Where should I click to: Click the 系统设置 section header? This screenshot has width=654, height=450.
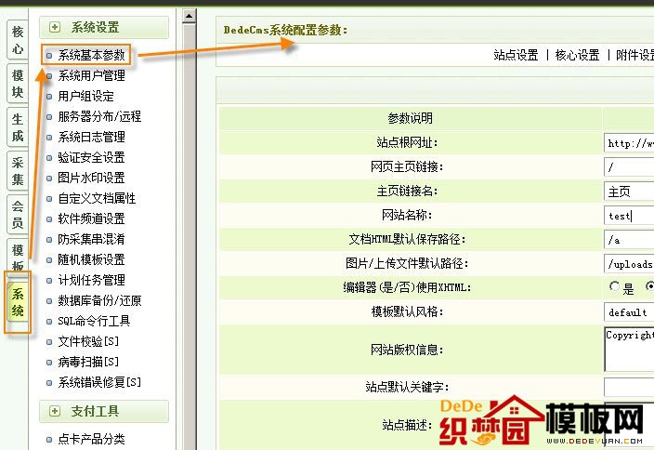click(x=104, y=28)
